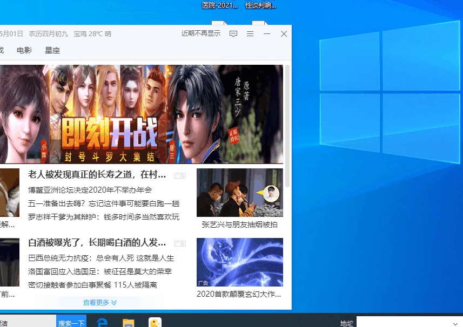Click the news popup vertical scrollbar
The height and width of the screenshot is (327, 463).
(287, 126)
